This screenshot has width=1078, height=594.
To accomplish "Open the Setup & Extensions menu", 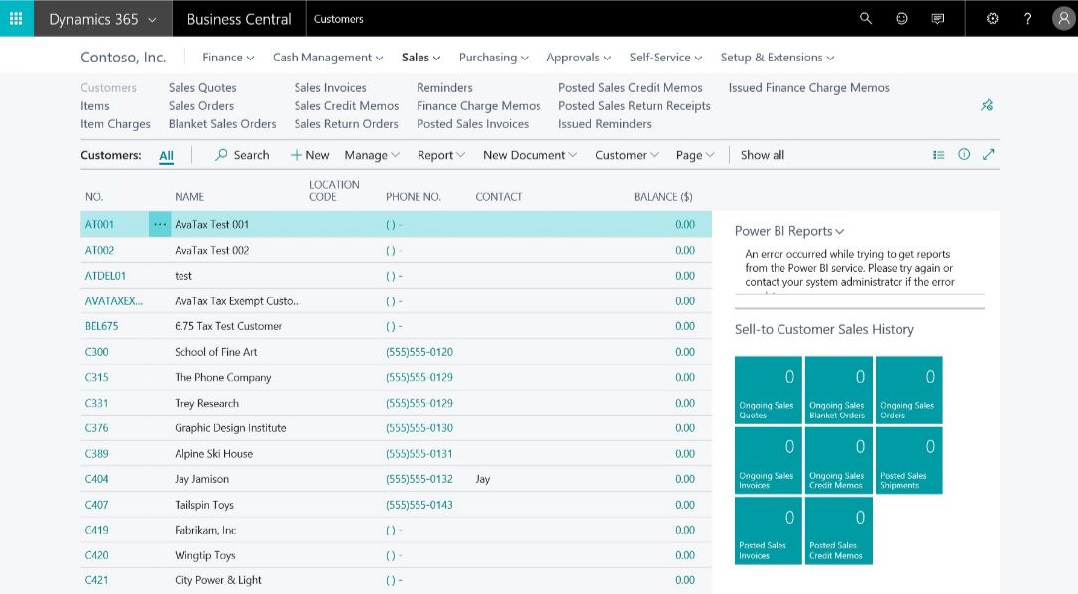I will pyautogui.click(x=777, y=58).
